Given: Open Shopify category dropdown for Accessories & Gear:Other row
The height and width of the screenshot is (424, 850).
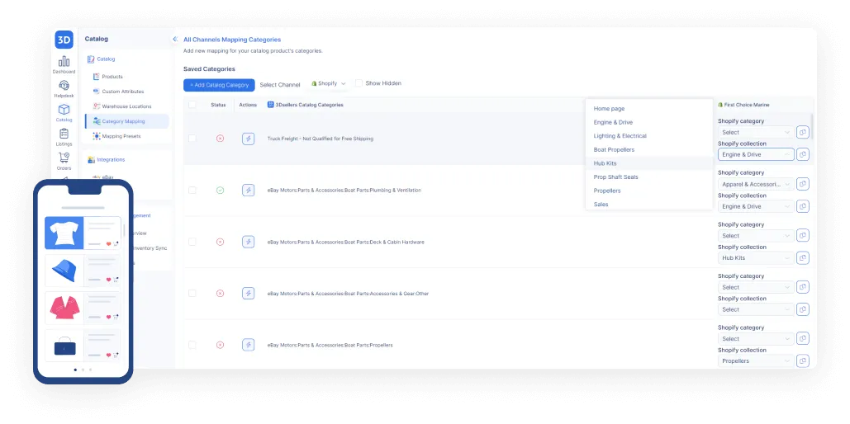Looking at the screenshot, I should pos(756,287).
